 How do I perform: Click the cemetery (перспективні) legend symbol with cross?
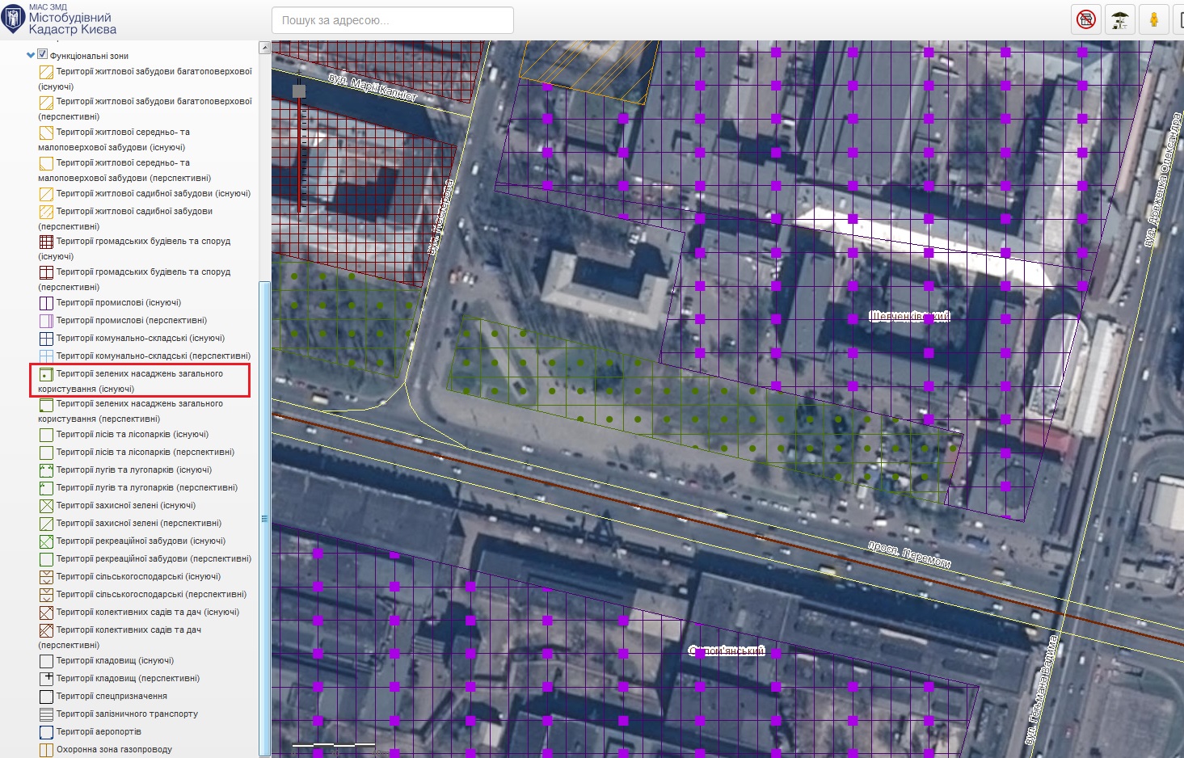(x=46, y=679)
